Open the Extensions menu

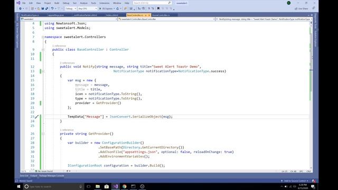pyautogui.click(x=105, y=3)
